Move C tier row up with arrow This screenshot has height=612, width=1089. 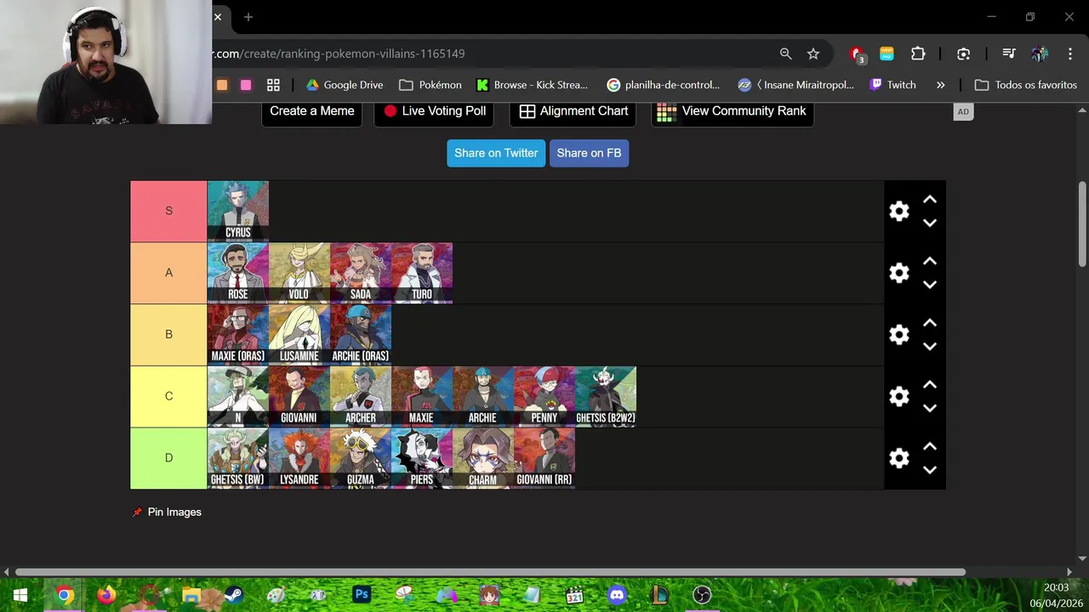[x=930, y=385]
